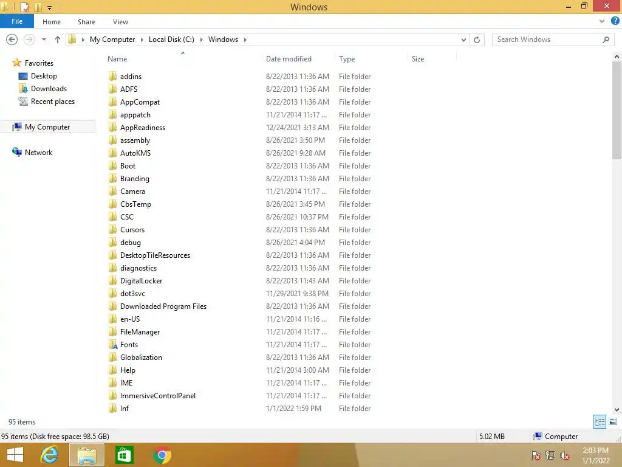Select the AutoKMS folder icon
This screenshot has height=467, width=622.
pos(112,153)
